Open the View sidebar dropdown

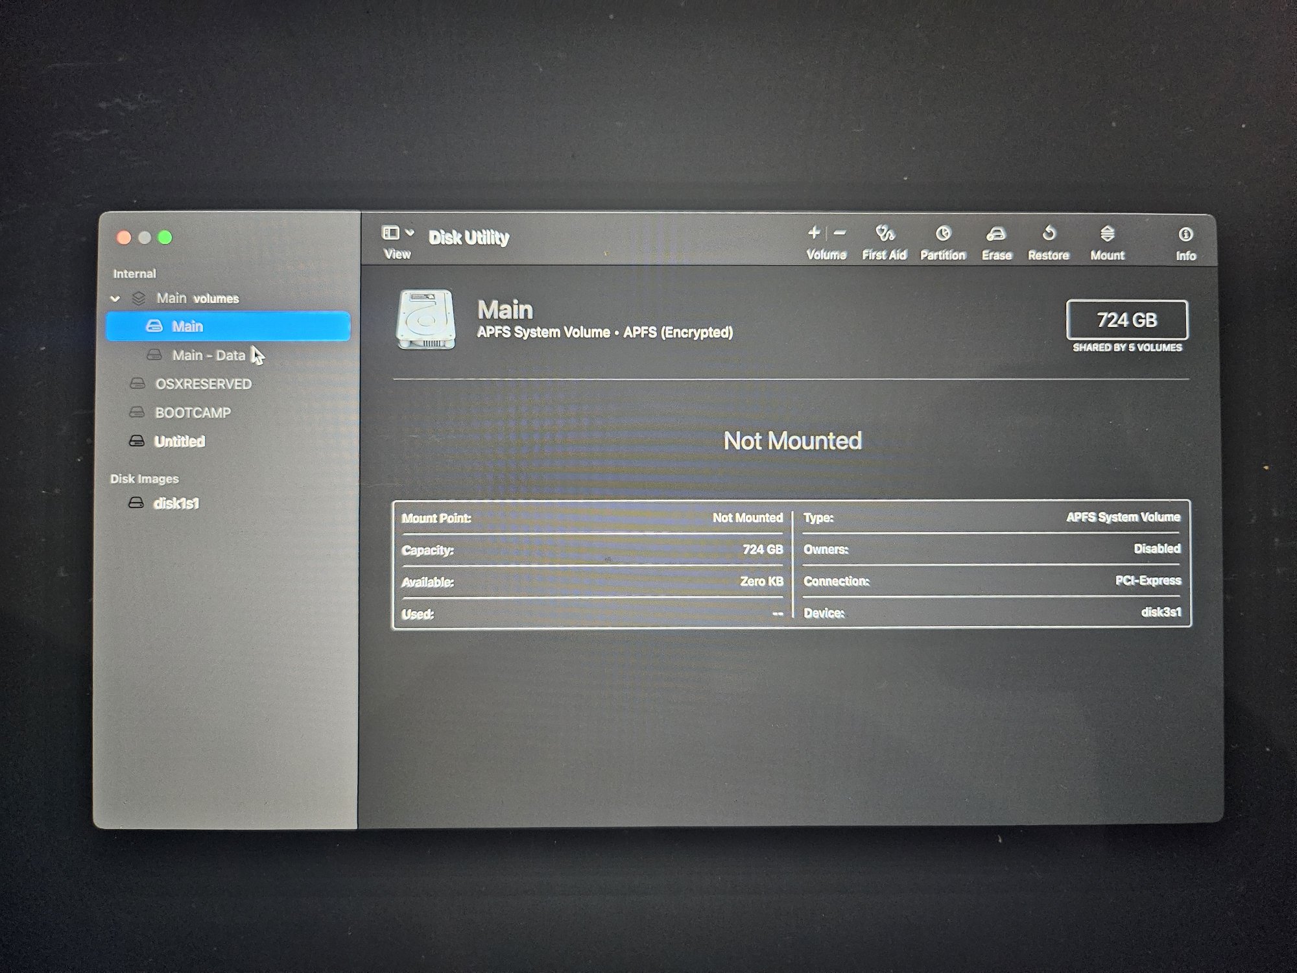coord(391,233)
